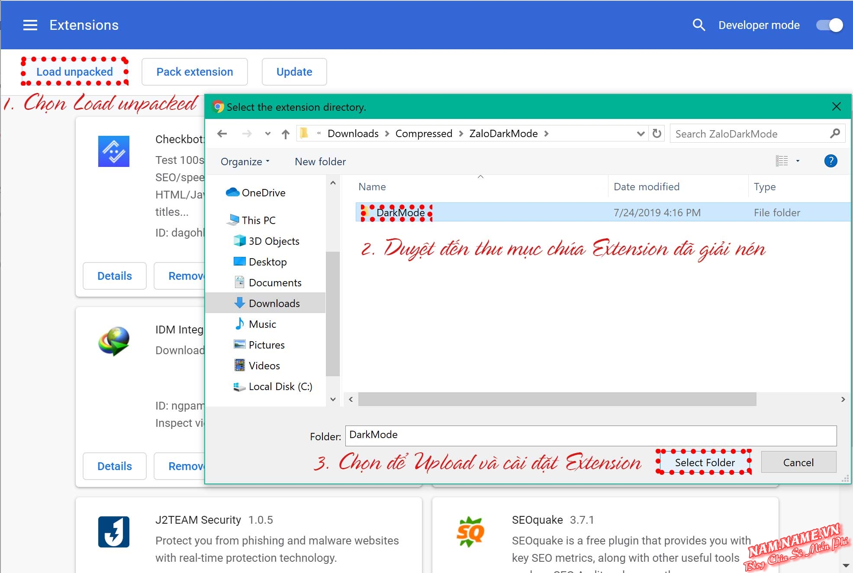Click the Load unpacked button

point(74,72)
